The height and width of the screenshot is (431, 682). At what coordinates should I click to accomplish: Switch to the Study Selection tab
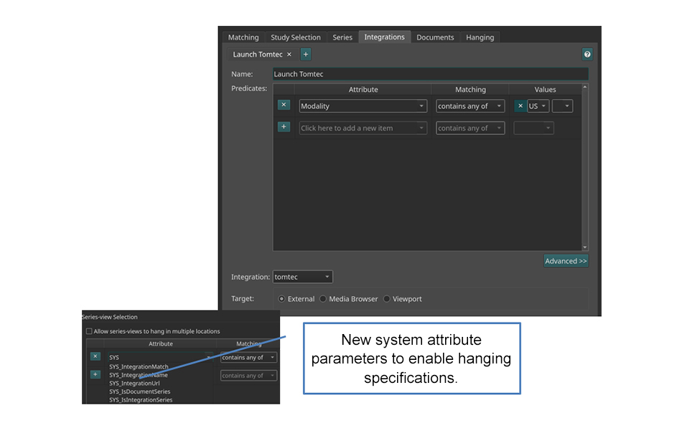click(x=296, y=37)
